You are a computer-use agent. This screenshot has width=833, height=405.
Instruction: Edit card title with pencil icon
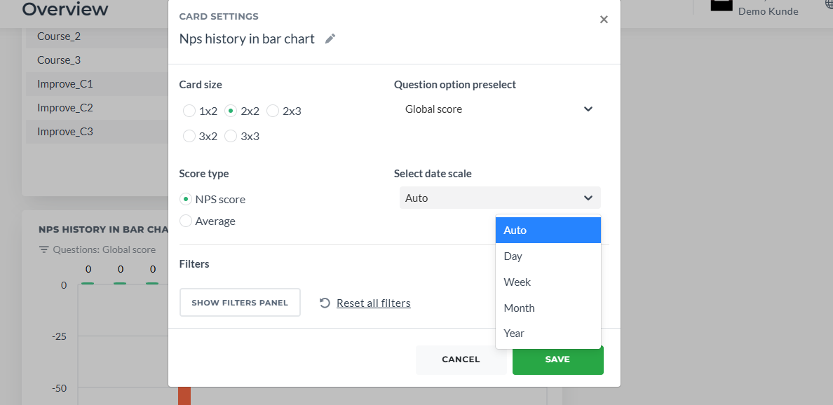click(330, 39)
